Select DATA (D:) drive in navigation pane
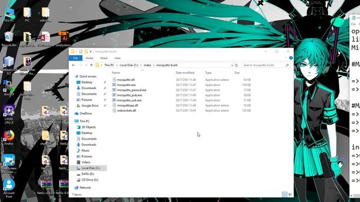 [88, 174]
